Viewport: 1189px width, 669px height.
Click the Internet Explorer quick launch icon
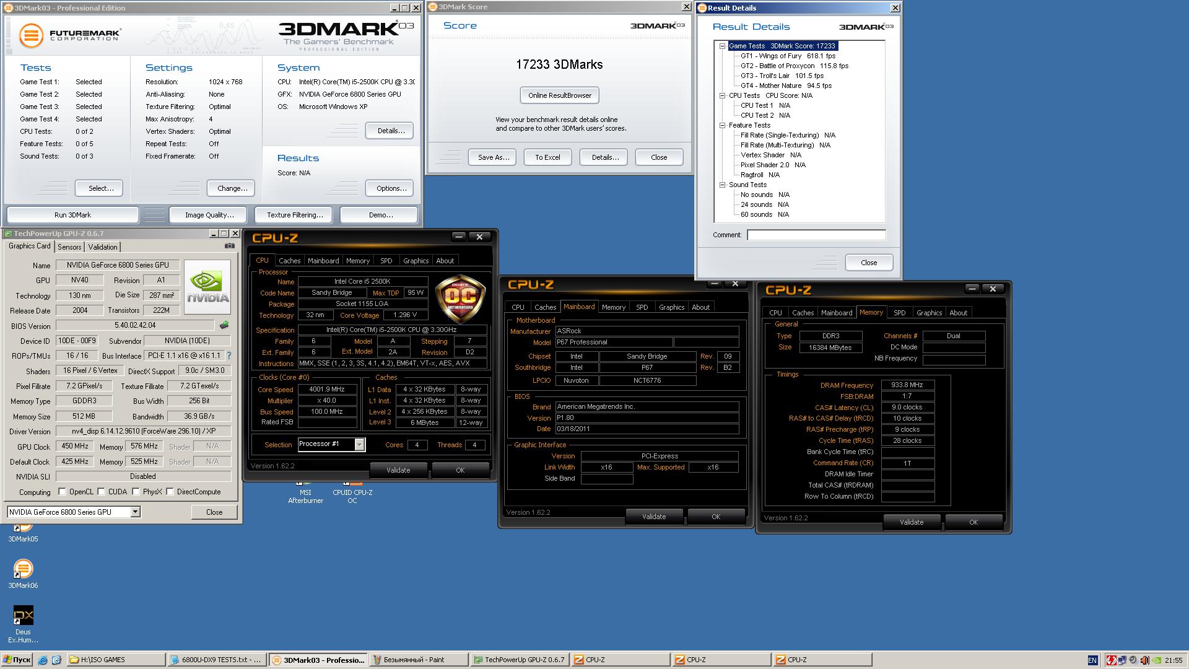(43, 660)
